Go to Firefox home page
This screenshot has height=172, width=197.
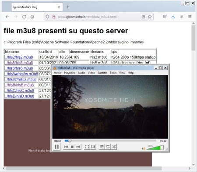[32, 17]
